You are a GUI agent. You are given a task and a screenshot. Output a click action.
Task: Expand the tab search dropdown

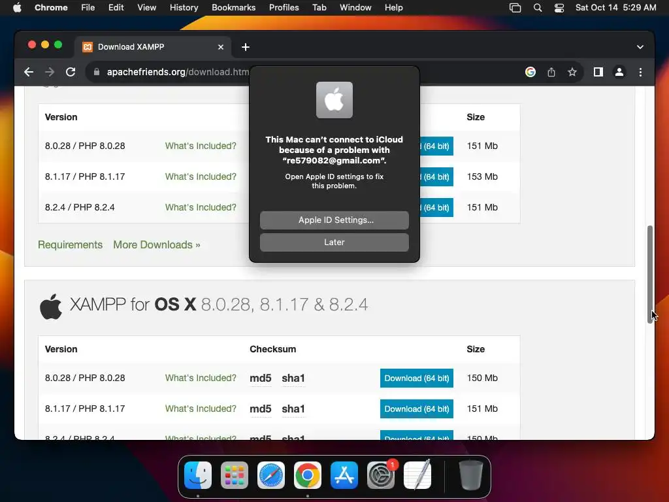coord(640,47)
